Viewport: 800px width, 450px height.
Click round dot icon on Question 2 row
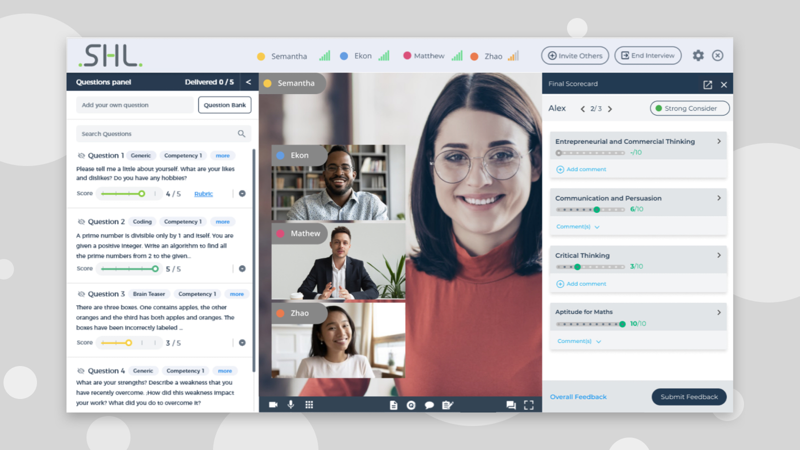242,268
